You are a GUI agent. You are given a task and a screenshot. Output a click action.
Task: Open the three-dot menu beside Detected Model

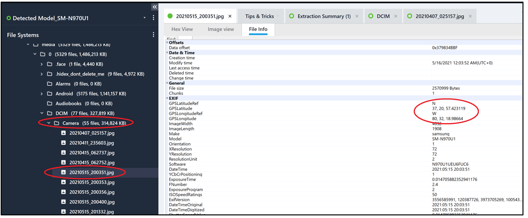(153, 18)
